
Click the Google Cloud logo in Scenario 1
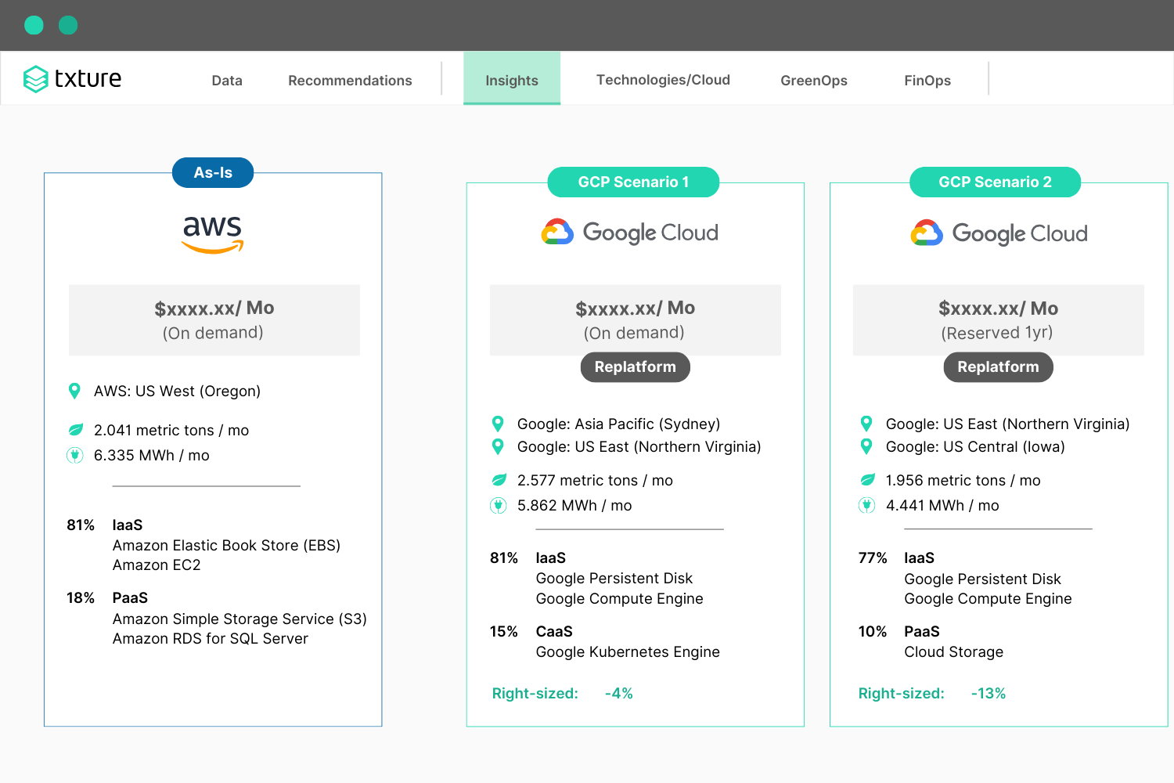coord(630,233)
